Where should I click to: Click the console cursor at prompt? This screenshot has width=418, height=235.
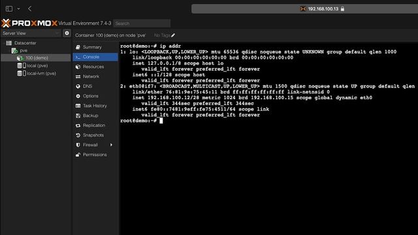point(161,121)
